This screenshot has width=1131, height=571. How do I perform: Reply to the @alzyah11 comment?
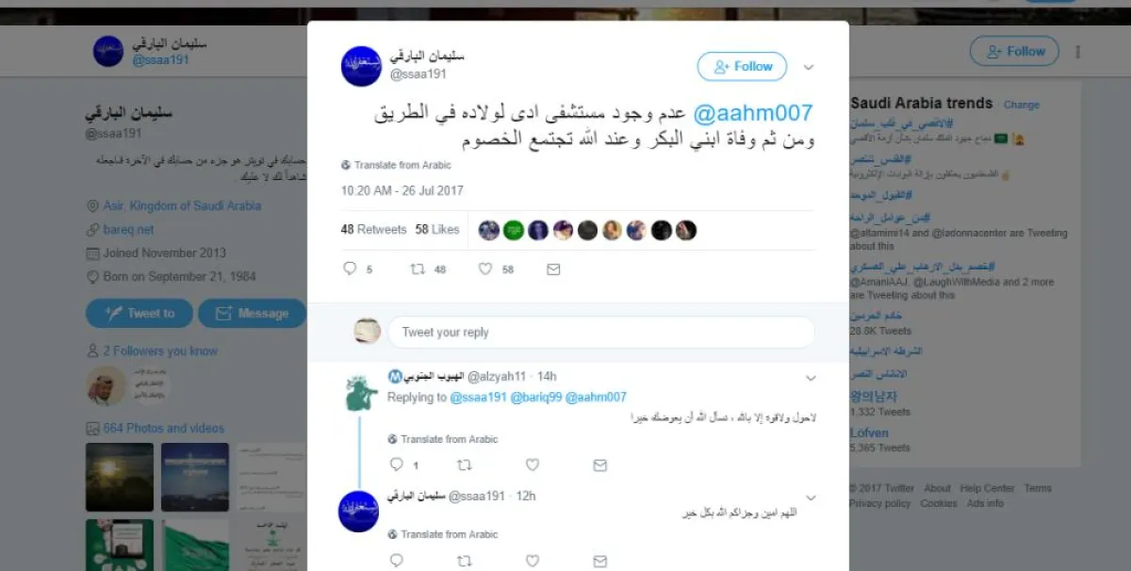pos(396,465)
